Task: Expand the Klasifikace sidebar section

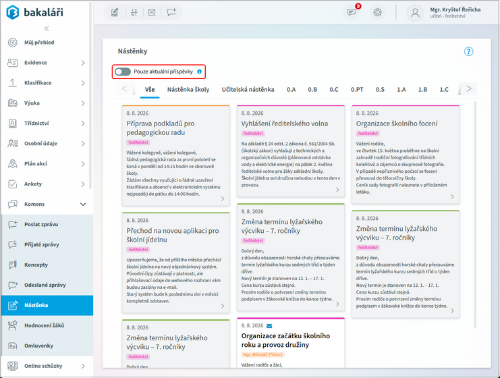Action: (x=47, y=82)
